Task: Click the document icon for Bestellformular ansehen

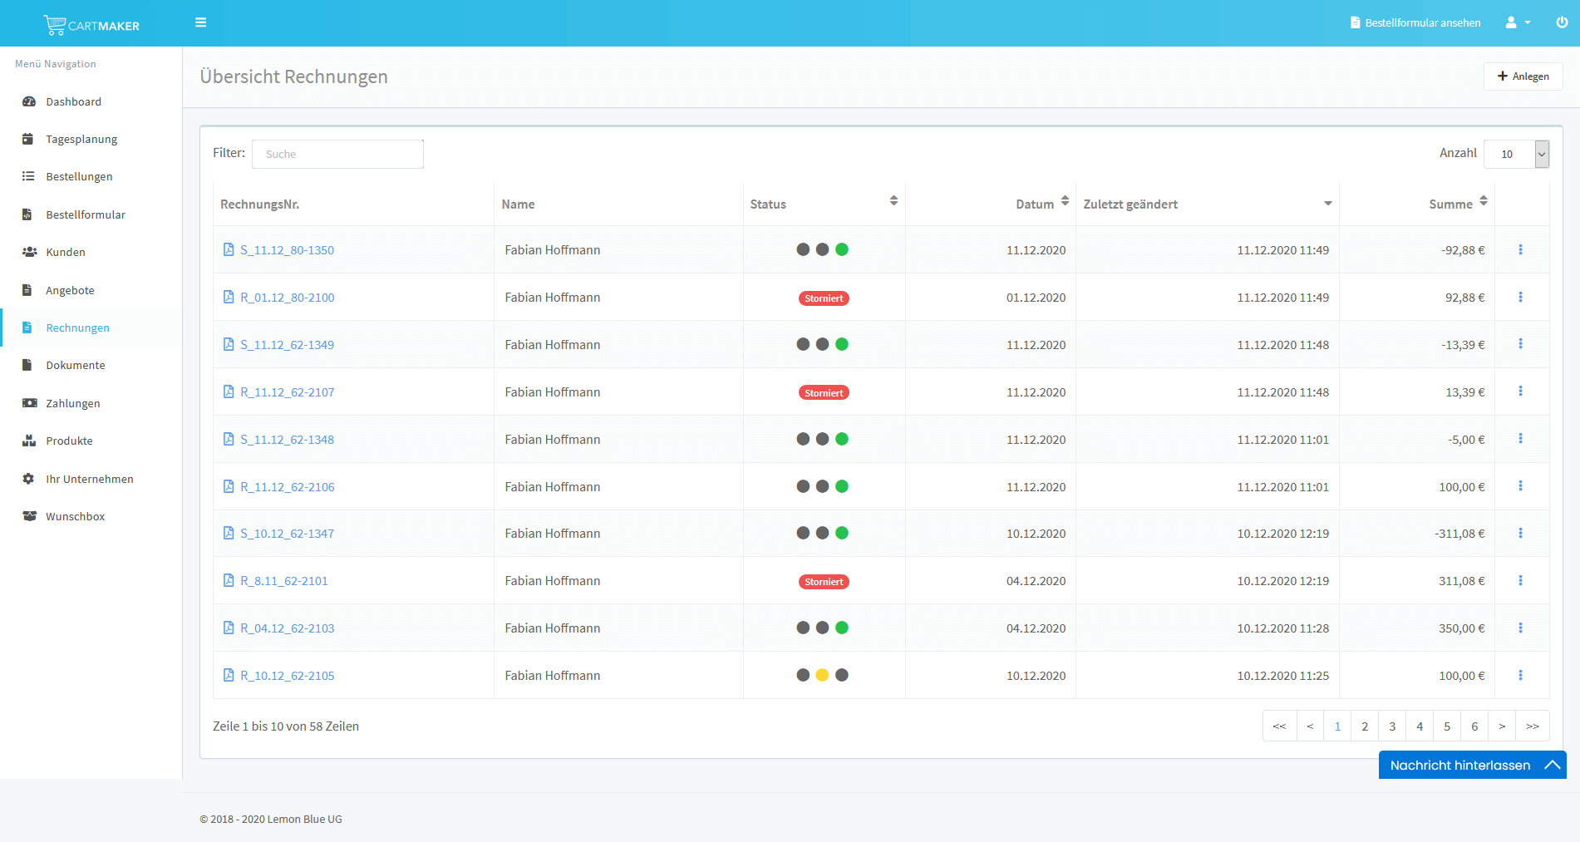Action: 1355,22
